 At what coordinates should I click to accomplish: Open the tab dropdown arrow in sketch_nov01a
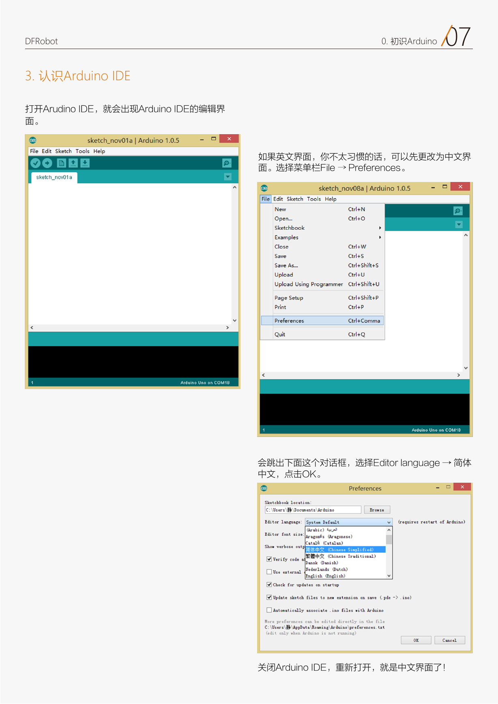point(228,177)
